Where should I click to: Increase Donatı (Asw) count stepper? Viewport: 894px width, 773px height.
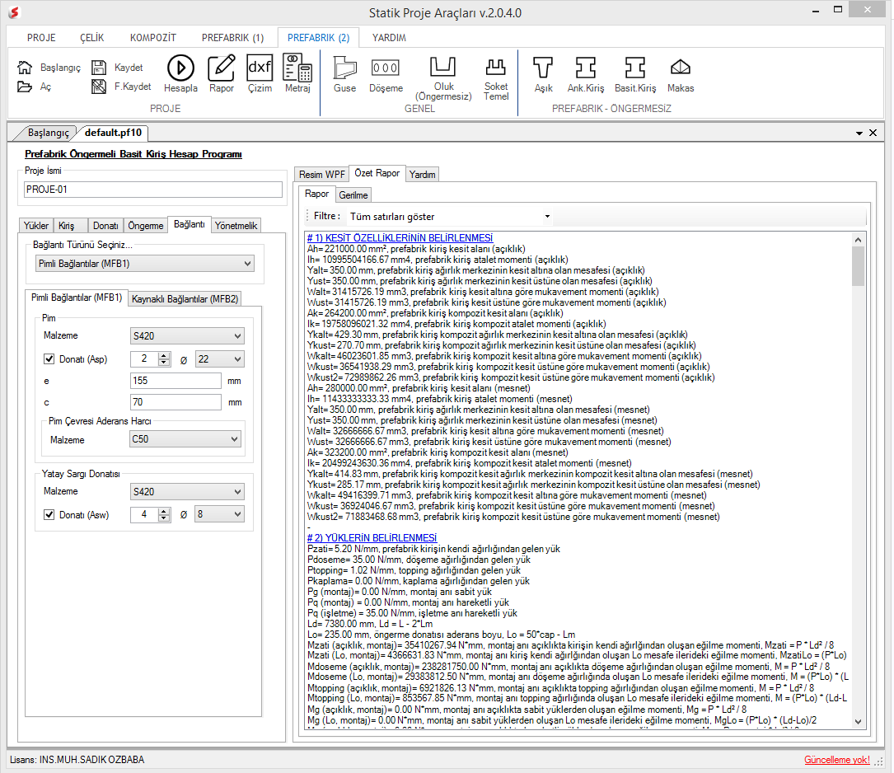pyautogui.click(x=164, y=511)
